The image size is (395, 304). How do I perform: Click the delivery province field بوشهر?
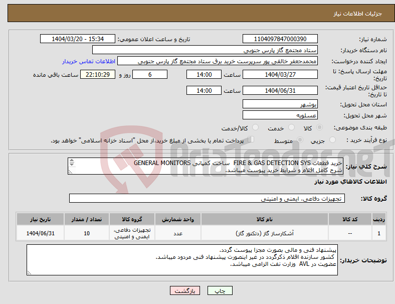(280, 104)
